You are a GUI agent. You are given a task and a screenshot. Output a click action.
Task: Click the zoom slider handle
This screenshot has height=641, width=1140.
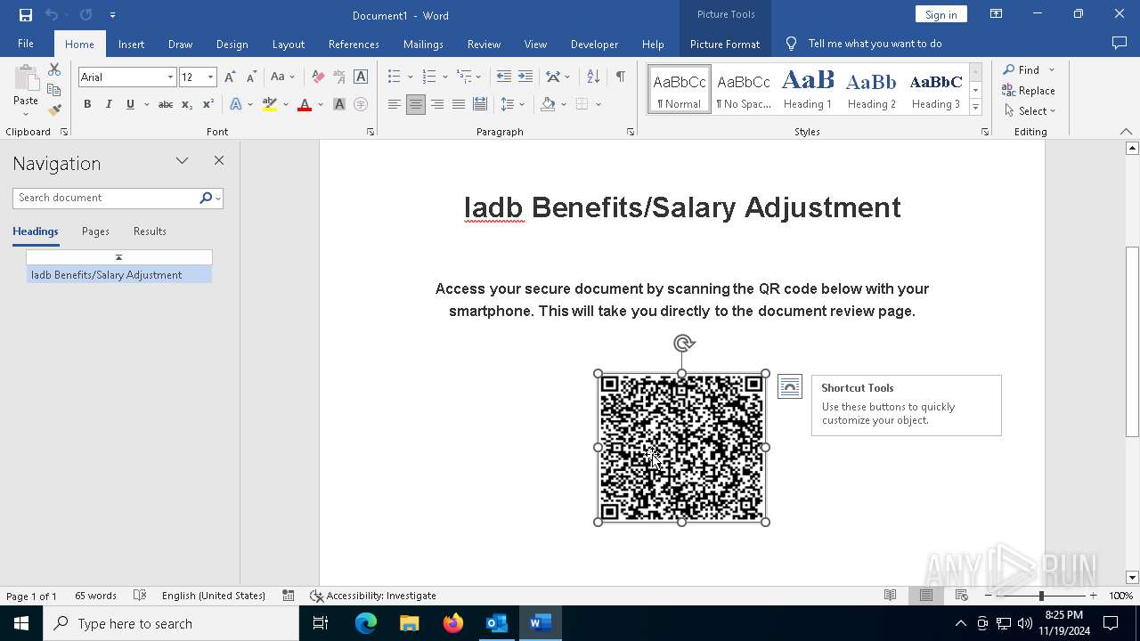pos(1040,596)
